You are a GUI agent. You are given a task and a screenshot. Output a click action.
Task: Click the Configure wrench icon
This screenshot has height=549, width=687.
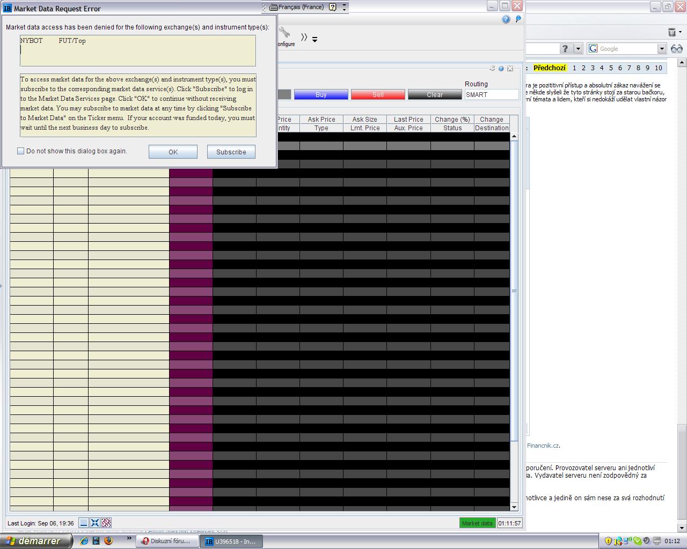pos(284,34)
